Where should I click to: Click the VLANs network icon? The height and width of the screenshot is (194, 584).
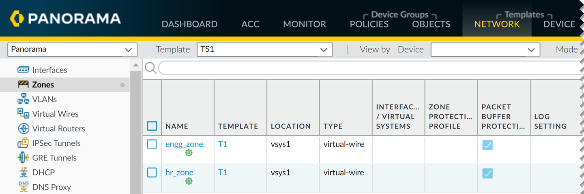23,99
